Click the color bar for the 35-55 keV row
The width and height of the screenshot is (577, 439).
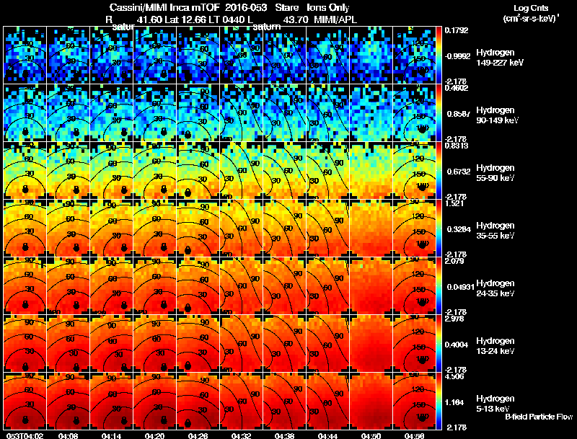tap(439, 228)
